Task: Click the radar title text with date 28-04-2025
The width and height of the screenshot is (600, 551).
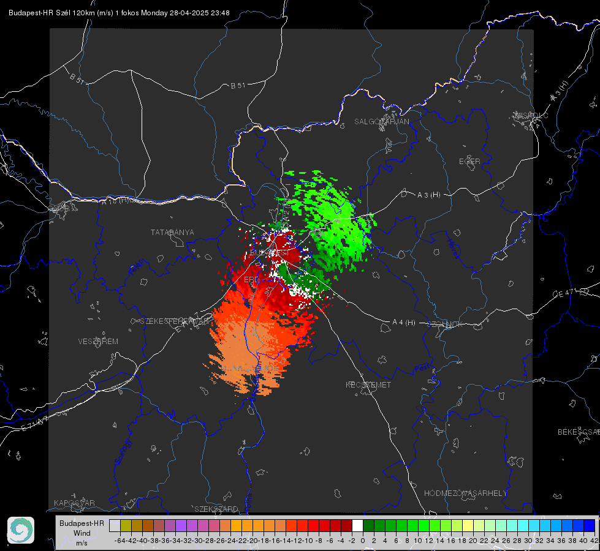Action: click(119, 13)
